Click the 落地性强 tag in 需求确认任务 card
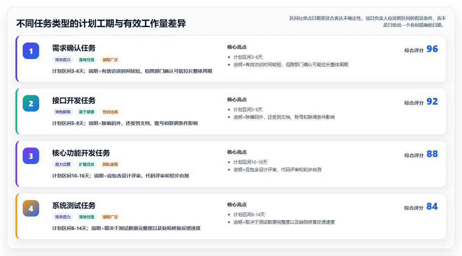462x256 pixels. point(87,60)
